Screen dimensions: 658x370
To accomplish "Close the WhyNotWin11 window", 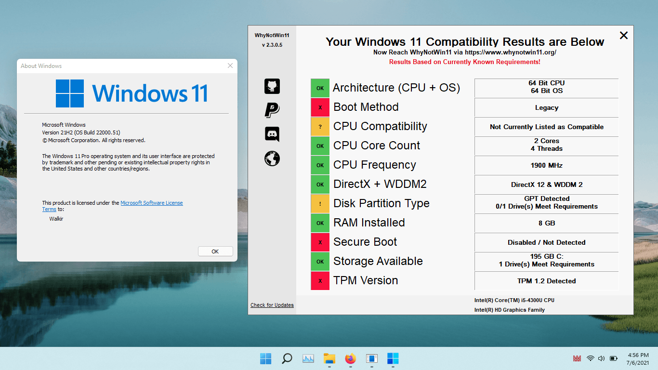I will tap(624, 35).
